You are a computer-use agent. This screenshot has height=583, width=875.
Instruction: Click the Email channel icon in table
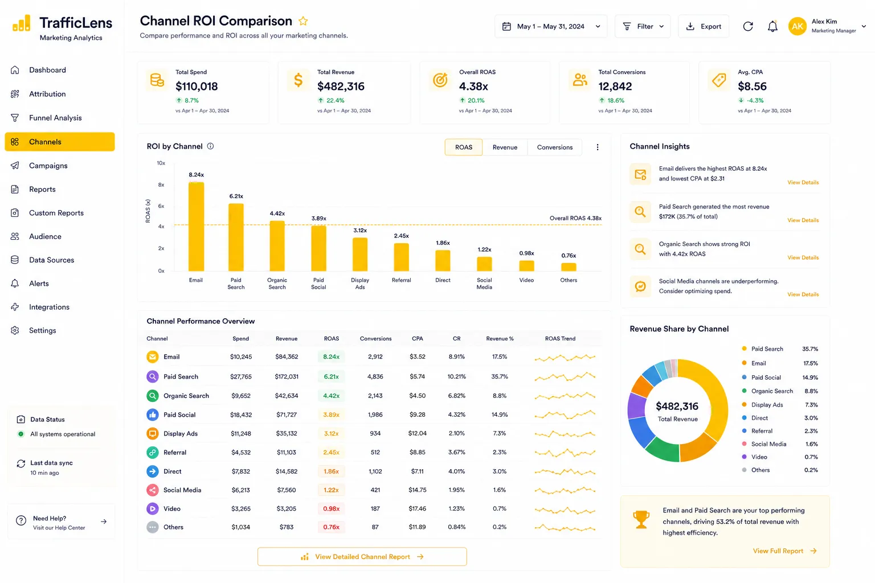coord(153,357)
